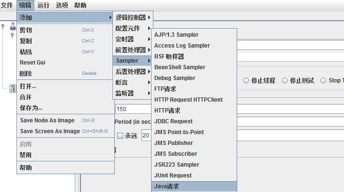This screenshot has width=344, height=192.
Task: Expand the 逻辑控制器 submenu
Action: click(x=133, y=17)
